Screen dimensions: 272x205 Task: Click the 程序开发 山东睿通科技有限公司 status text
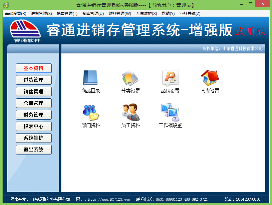click(x=40, y=199)
